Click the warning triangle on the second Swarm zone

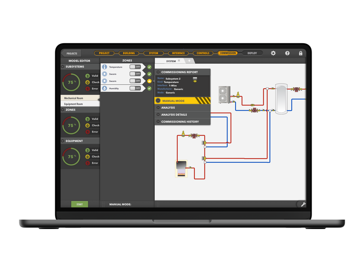149,81
